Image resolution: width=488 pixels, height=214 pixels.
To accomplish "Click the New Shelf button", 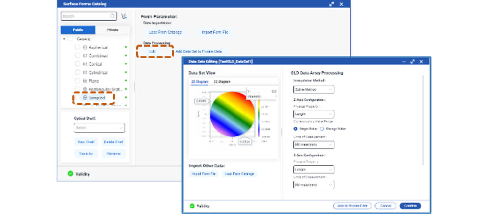I will pos(86,142).
